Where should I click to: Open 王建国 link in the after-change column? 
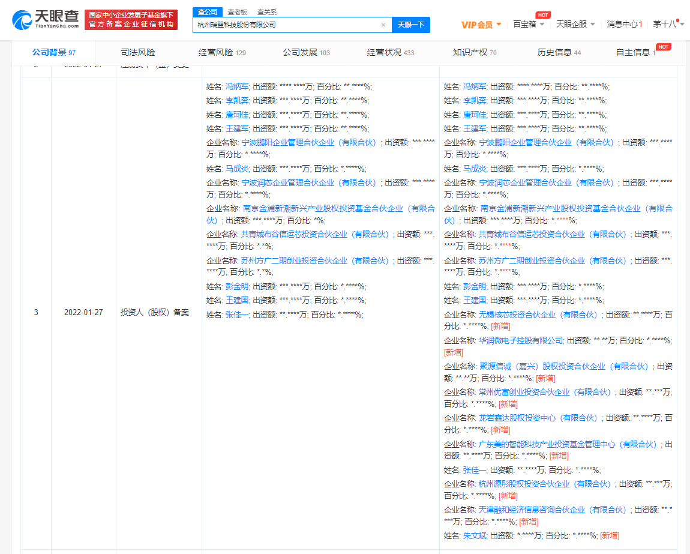[475, 300]
